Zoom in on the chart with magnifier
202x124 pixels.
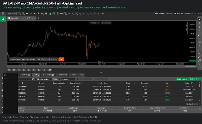click(x=35, y=13)
